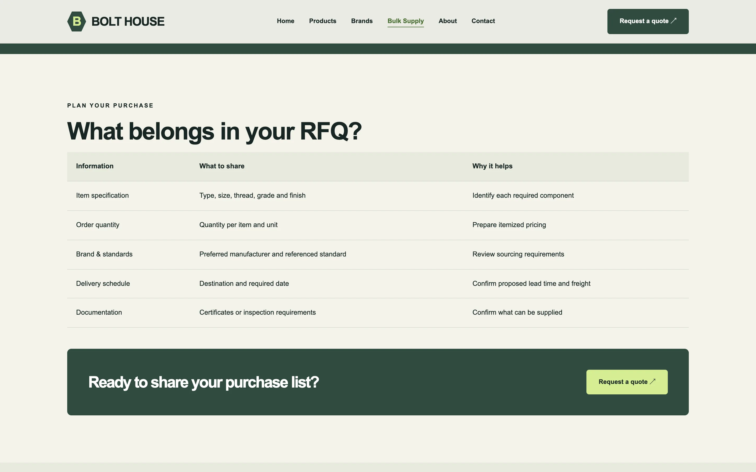Select the Brand & standards cell

(x=104, y=254)
